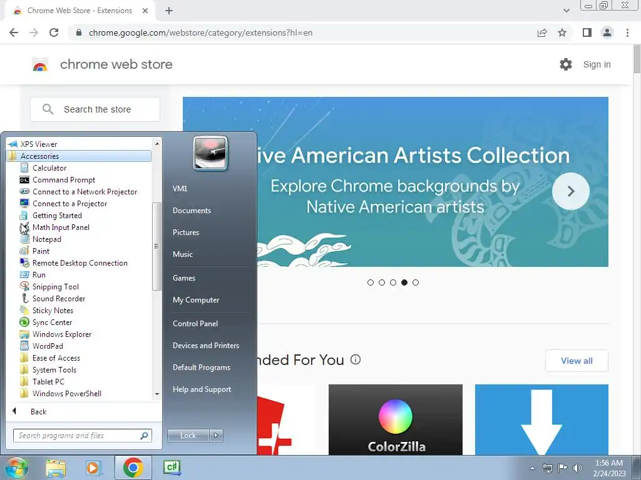Image resolution: width=641 pixels, height=480 pixels.
Task: Open Pictures from Start menu
Action: pyautogui.click(x=185, y=232)
